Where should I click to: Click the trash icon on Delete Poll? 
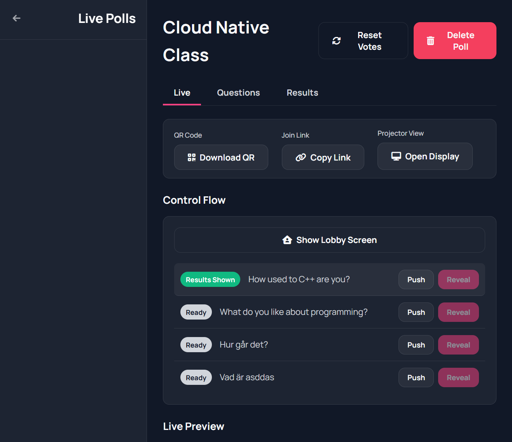pyautogui.click(x=430, y=40)
